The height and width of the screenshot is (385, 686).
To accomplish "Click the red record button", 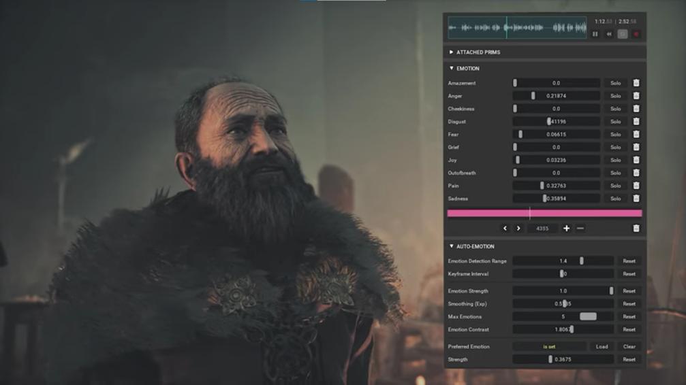I will tap(636, 34).
